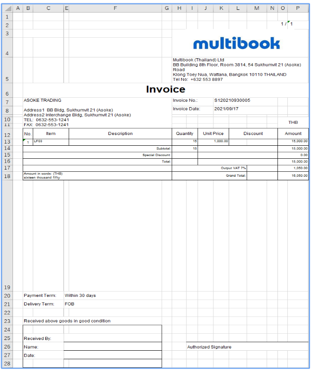The width and height of the screenshot is (312, 370).
Task: Select column M header
Action: 257,8
